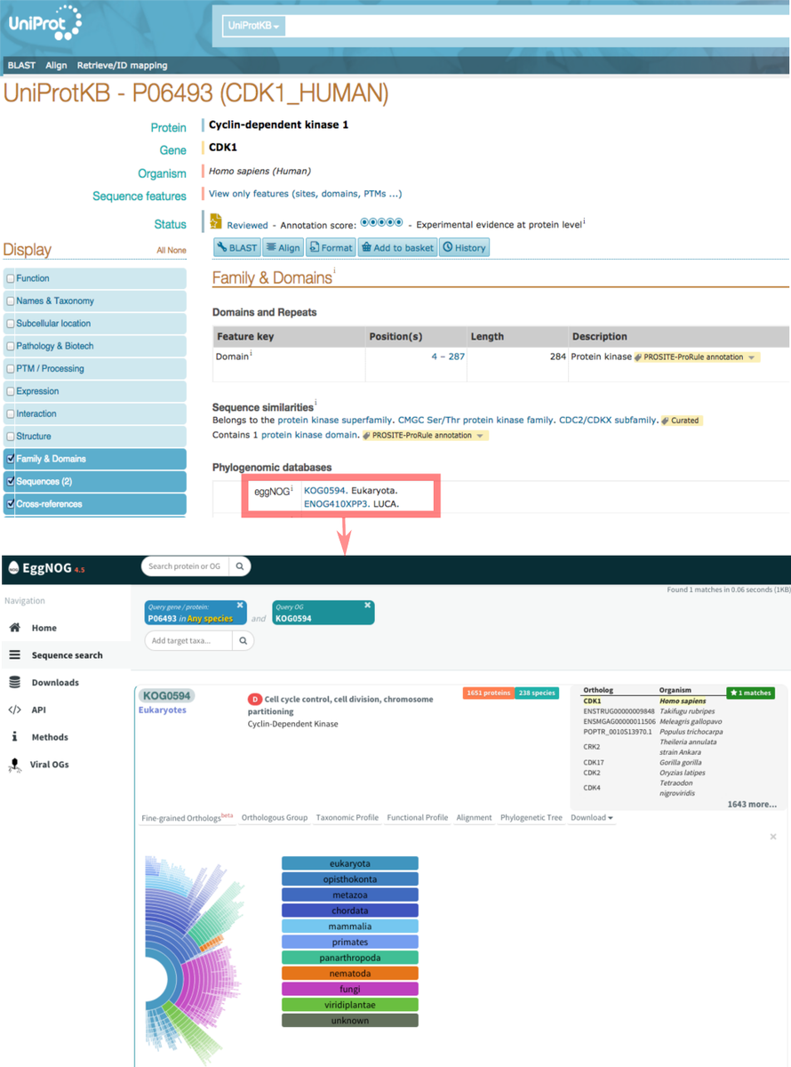The image size is (791, 1067).
Task: Open ENOG410XPP3 eggNOG link
Action: pos(336,503)
